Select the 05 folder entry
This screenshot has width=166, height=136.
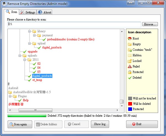coord(39,72)
